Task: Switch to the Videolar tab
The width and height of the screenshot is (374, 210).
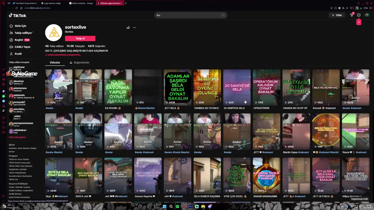Action: coord(55,62)
